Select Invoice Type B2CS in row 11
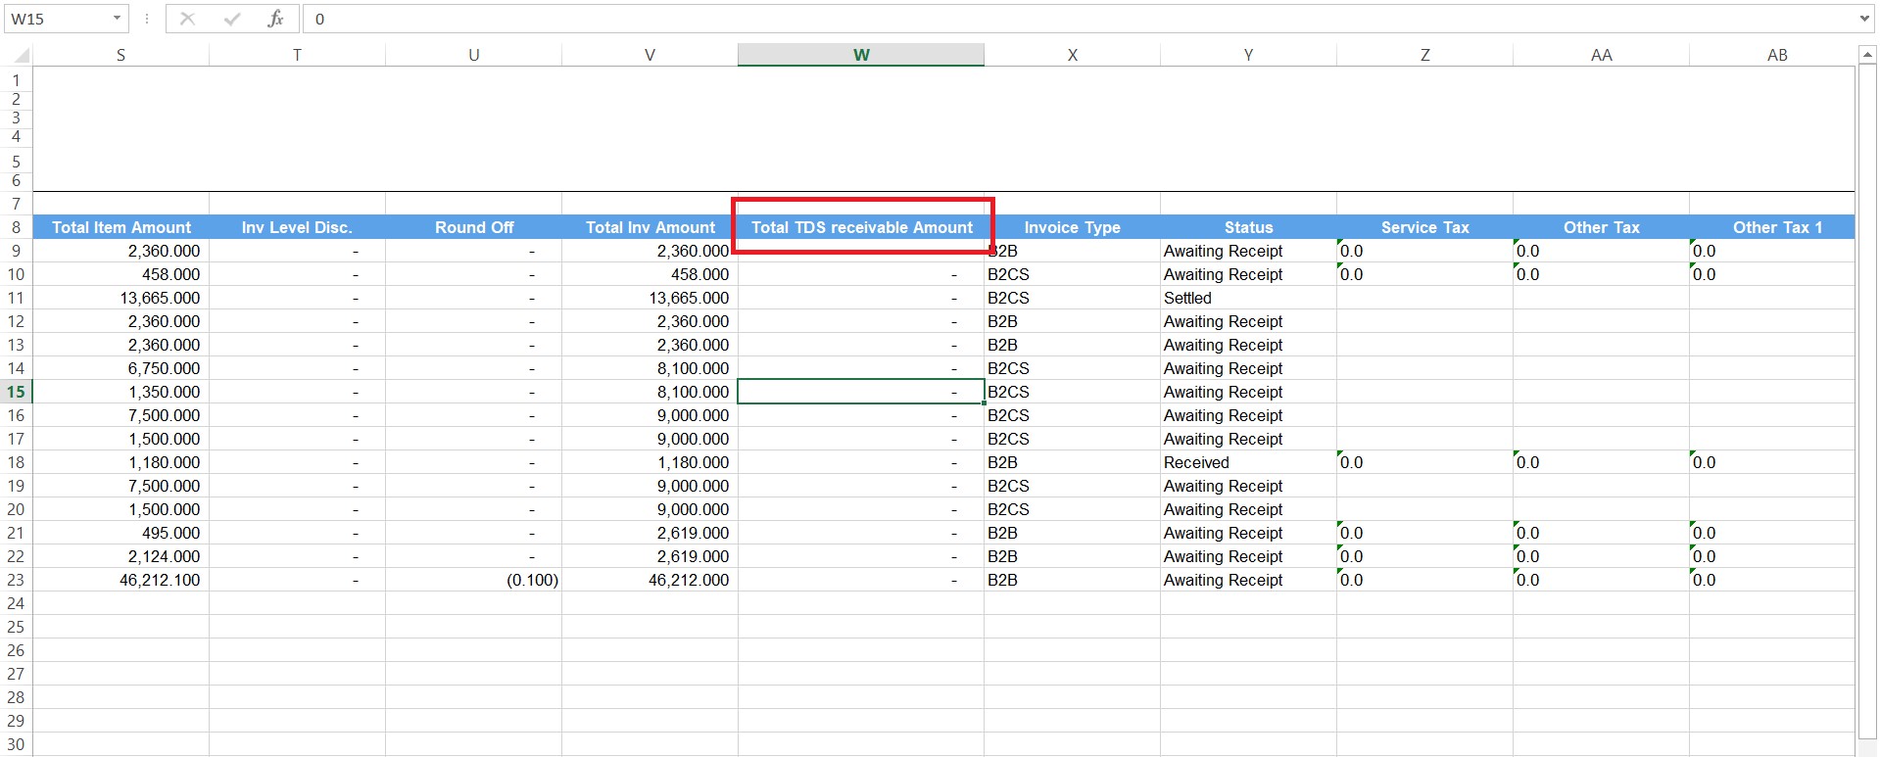Viewport: 1880px width, 757px height. tap(1072, 298)
